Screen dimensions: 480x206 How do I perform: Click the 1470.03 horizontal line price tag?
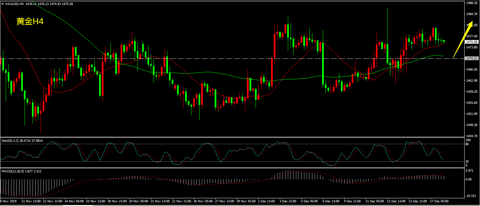pos(472,58)
